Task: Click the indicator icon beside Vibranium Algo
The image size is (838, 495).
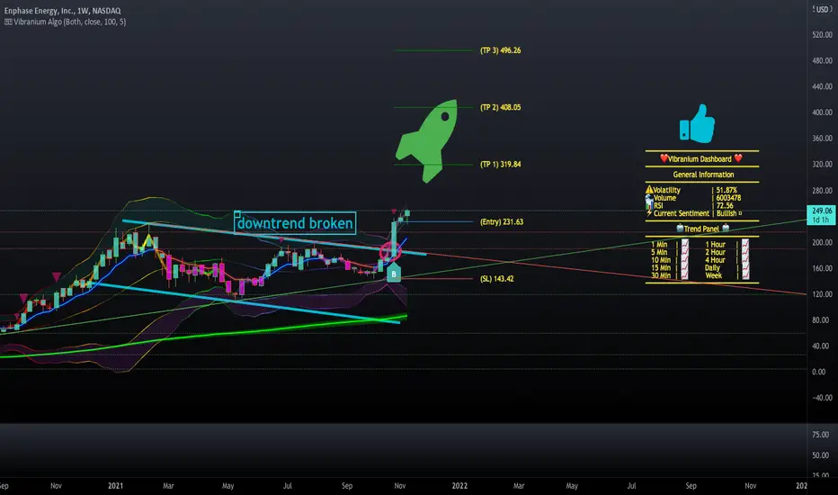Action: pos(8,22)
